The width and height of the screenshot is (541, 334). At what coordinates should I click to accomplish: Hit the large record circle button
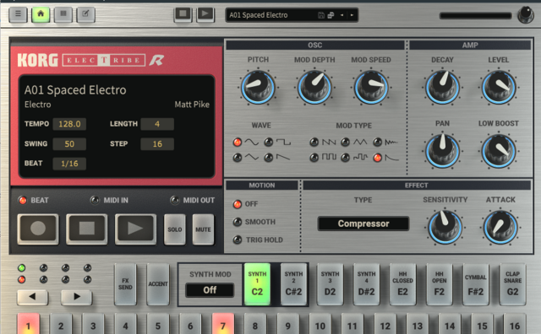[38, 229]
